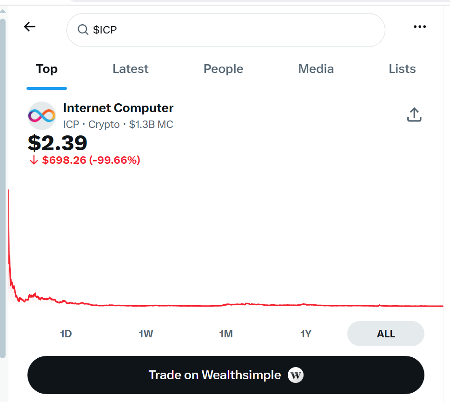The width and height of the screenshot is (450, 402).
Task: Click the $ICP search input field
Action: coord(226,30)
